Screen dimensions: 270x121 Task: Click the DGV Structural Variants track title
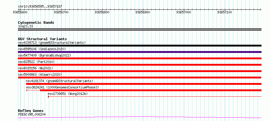pyautogui.click(x=42, y=39)
